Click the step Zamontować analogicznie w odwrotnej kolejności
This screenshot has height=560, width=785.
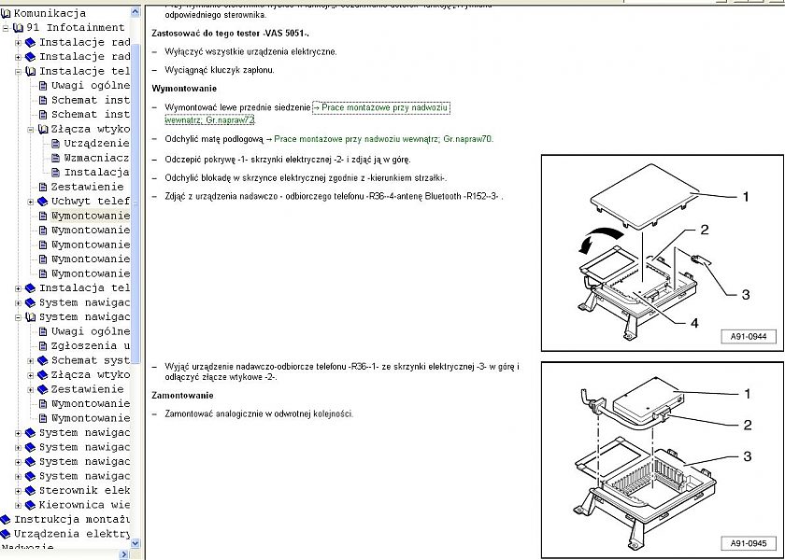(260, 414)
